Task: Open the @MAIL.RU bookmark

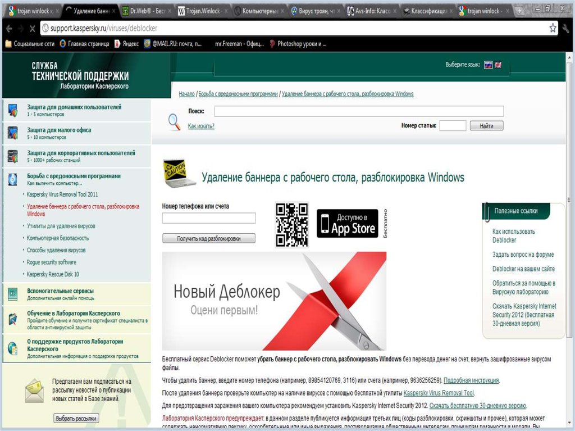Action: 173,44
